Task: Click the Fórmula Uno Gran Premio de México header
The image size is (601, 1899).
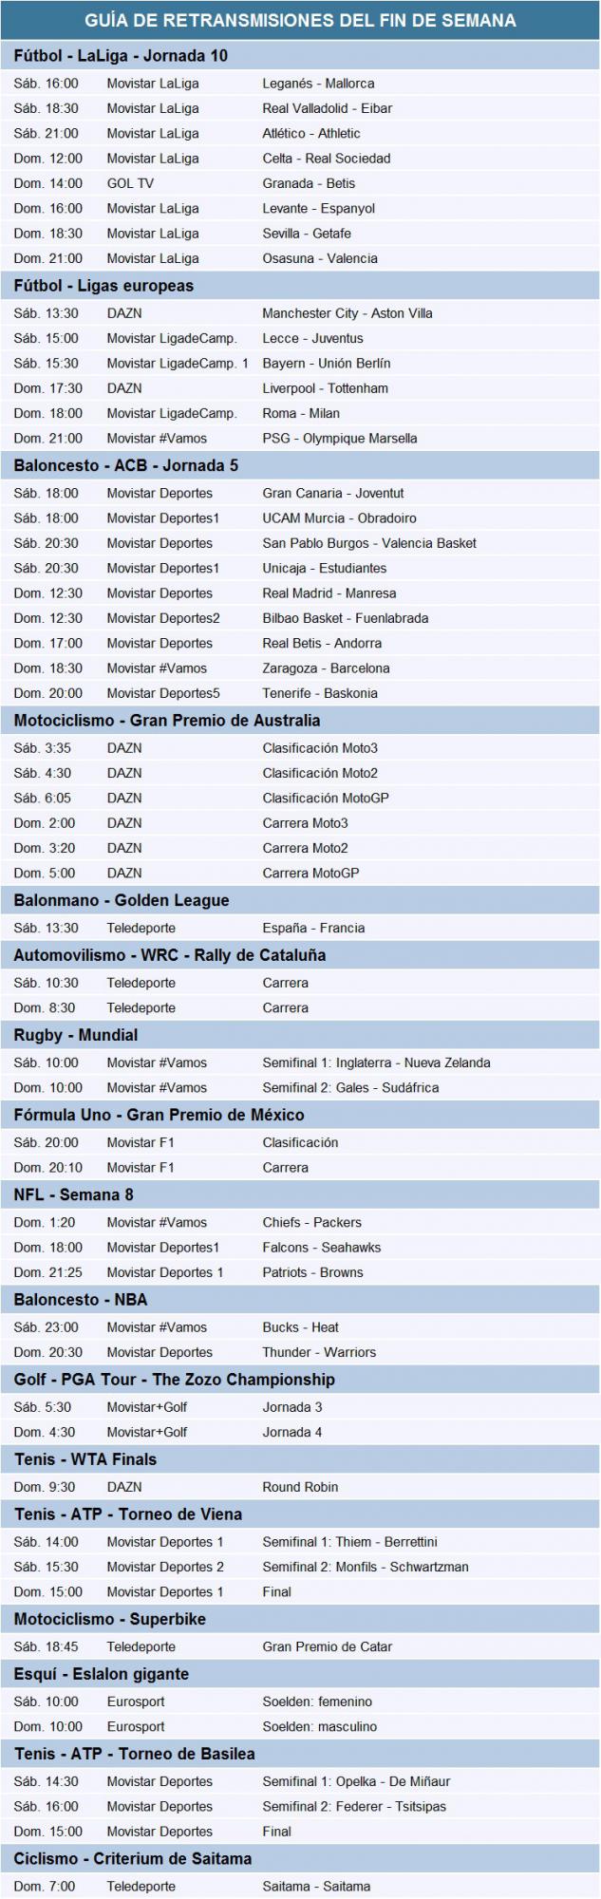Action: point(159,1116)
